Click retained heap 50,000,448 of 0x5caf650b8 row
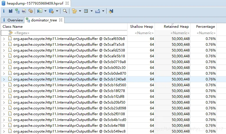Screen dimensions: 226x134 (181, 39)
